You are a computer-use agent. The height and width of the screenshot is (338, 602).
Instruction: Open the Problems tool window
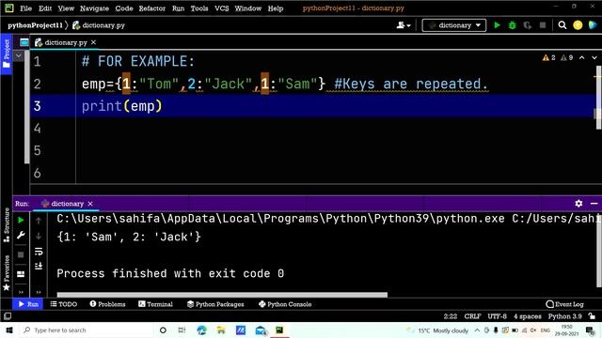[107, 304]
